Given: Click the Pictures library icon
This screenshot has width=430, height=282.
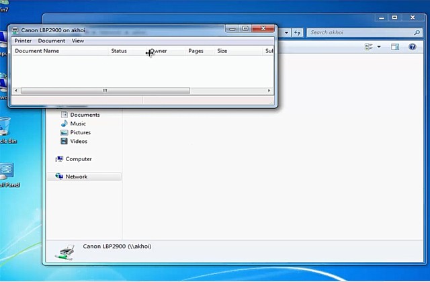Looking at the screenshot, I should pos(64,133).
